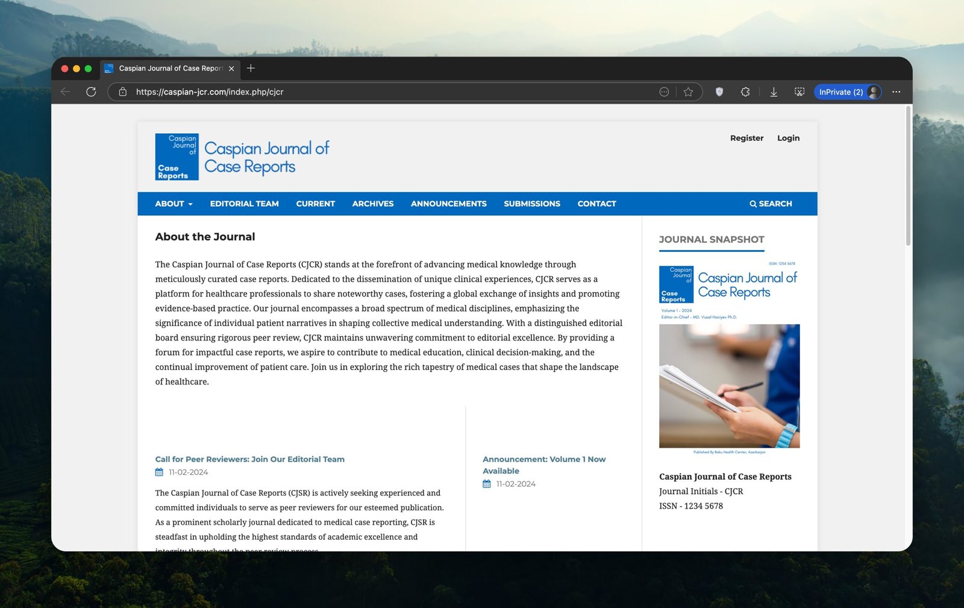Click the screenshot capture icon

pyautogui.click(x=800, y=92)
